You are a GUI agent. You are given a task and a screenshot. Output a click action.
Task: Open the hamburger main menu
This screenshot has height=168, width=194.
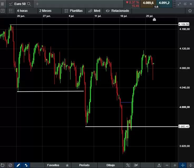[x=2, y=4]
